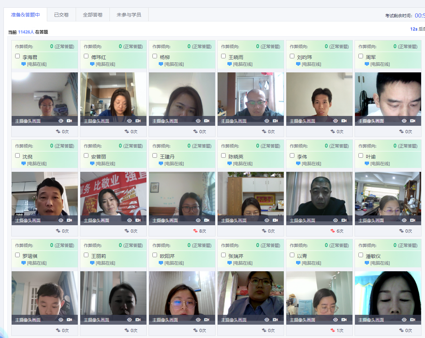Click the computer online icon under 杨柳
The width and height of the screenshot is (425, 338).
click(161, 64)
